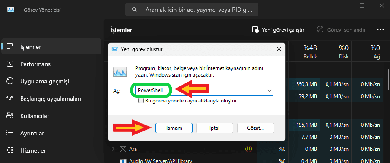
Task: Click the Ara suspended pause icon
Action: (248, 149)
